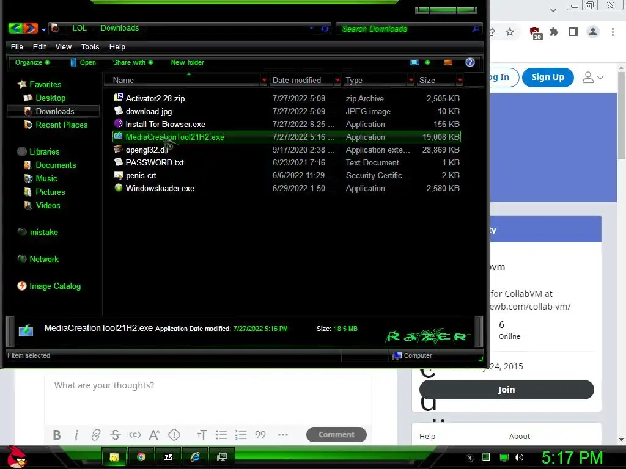Go back with the green arrow button
The height and width of the screenshot is (469, 626).
tap(15, 28)
